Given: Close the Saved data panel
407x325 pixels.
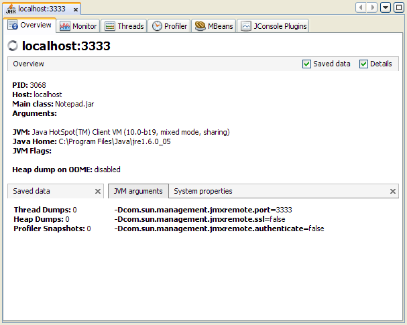Looking at the screenshot, I should point(98,192).
